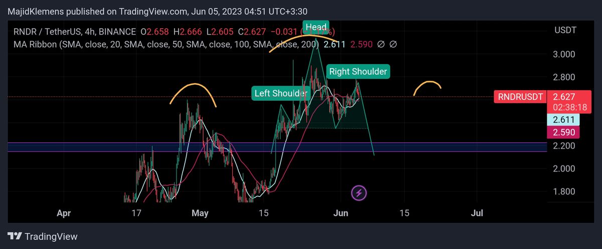Click the purple lightning bolt event icon
The width and height of the screenshot is (602, 249).
359,192
